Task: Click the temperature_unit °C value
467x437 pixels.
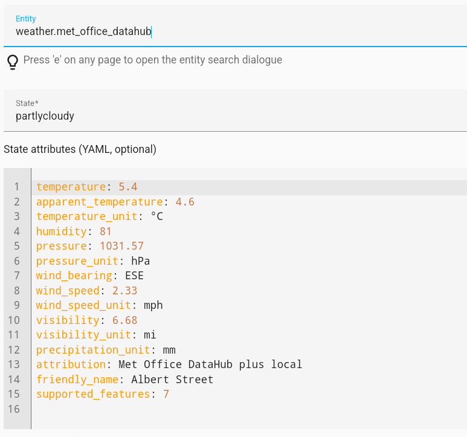Action: [x=156, y=216]
